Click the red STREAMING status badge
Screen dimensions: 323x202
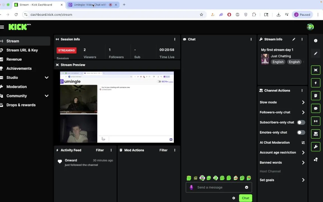66,50
